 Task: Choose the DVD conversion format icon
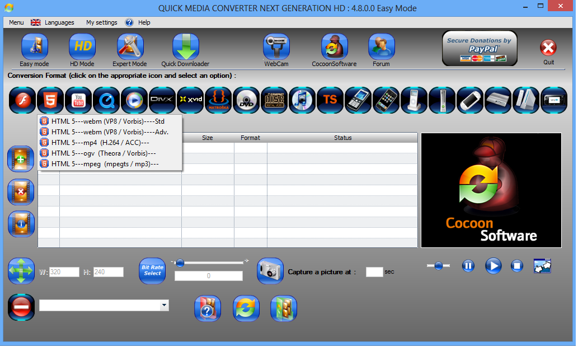pyautogui.click(x=246, y=100)
